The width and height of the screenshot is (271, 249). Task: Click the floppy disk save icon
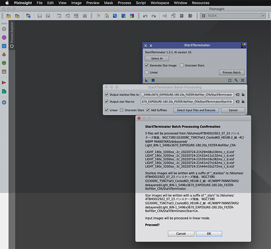pyautogui.click(x=40, y=16)
